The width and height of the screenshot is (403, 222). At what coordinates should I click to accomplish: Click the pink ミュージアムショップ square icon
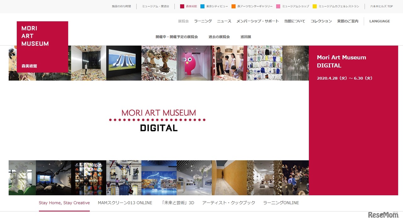click(278, 6)
